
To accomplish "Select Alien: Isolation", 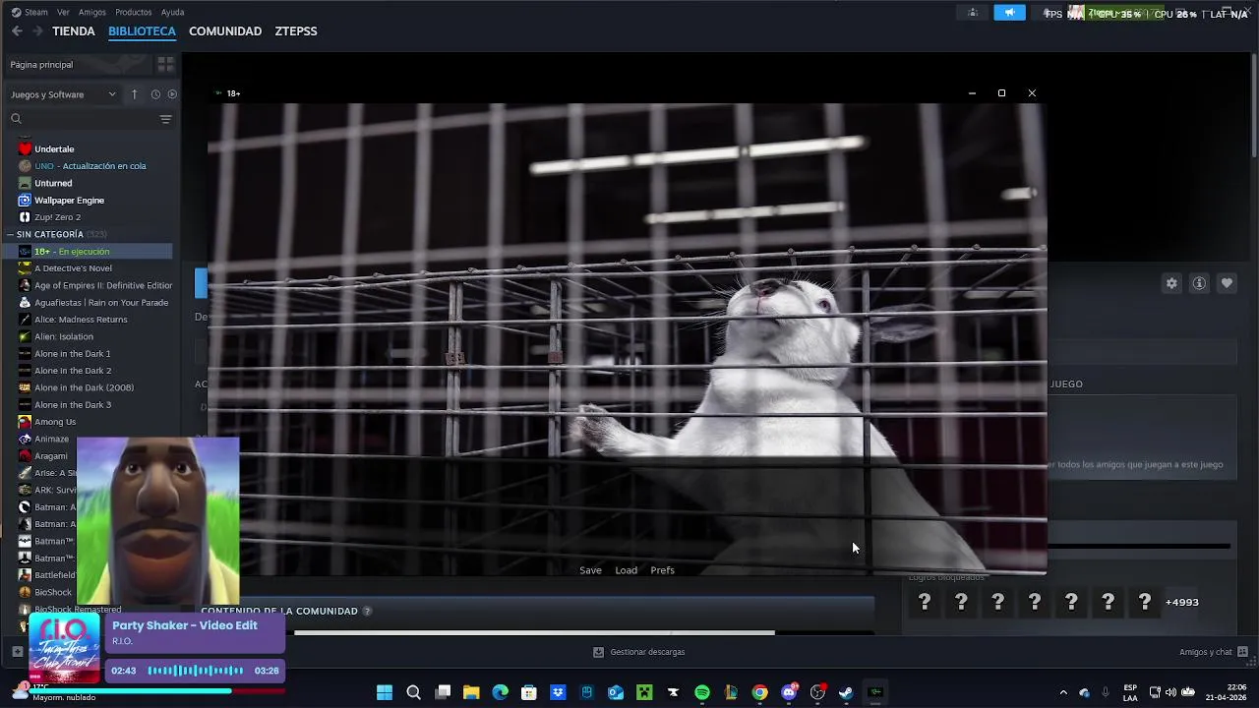I will (64, 336).
